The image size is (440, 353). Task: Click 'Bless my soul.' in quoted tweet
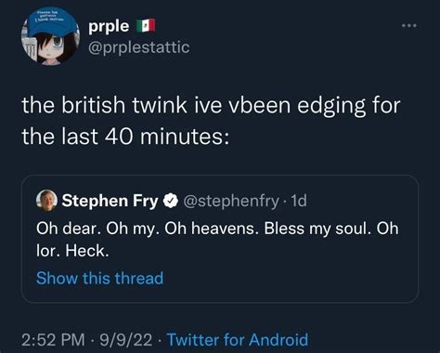pyautogui.click(x=317, y=229)
